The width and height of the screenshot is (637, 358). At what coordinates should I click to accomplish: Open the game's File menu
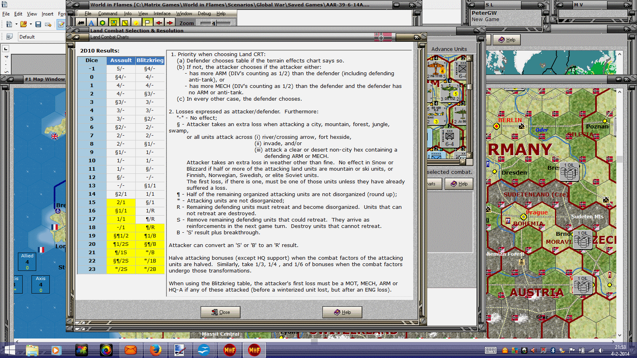tap(88, 14)
